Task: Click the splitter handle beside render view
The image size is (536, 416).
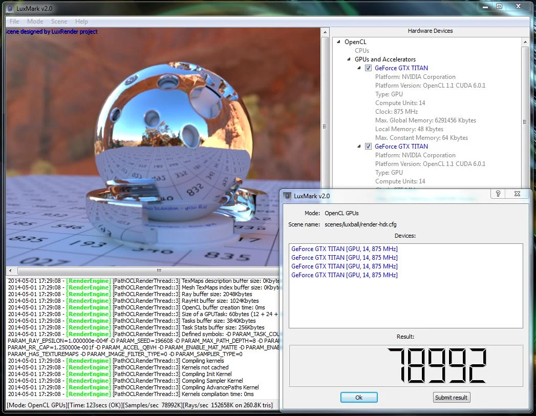Action: (325, 127)
